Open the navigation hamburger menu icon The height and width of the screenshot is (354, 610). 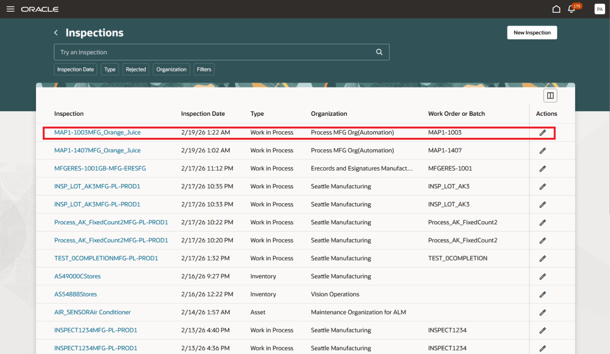(x=10, y=9)
